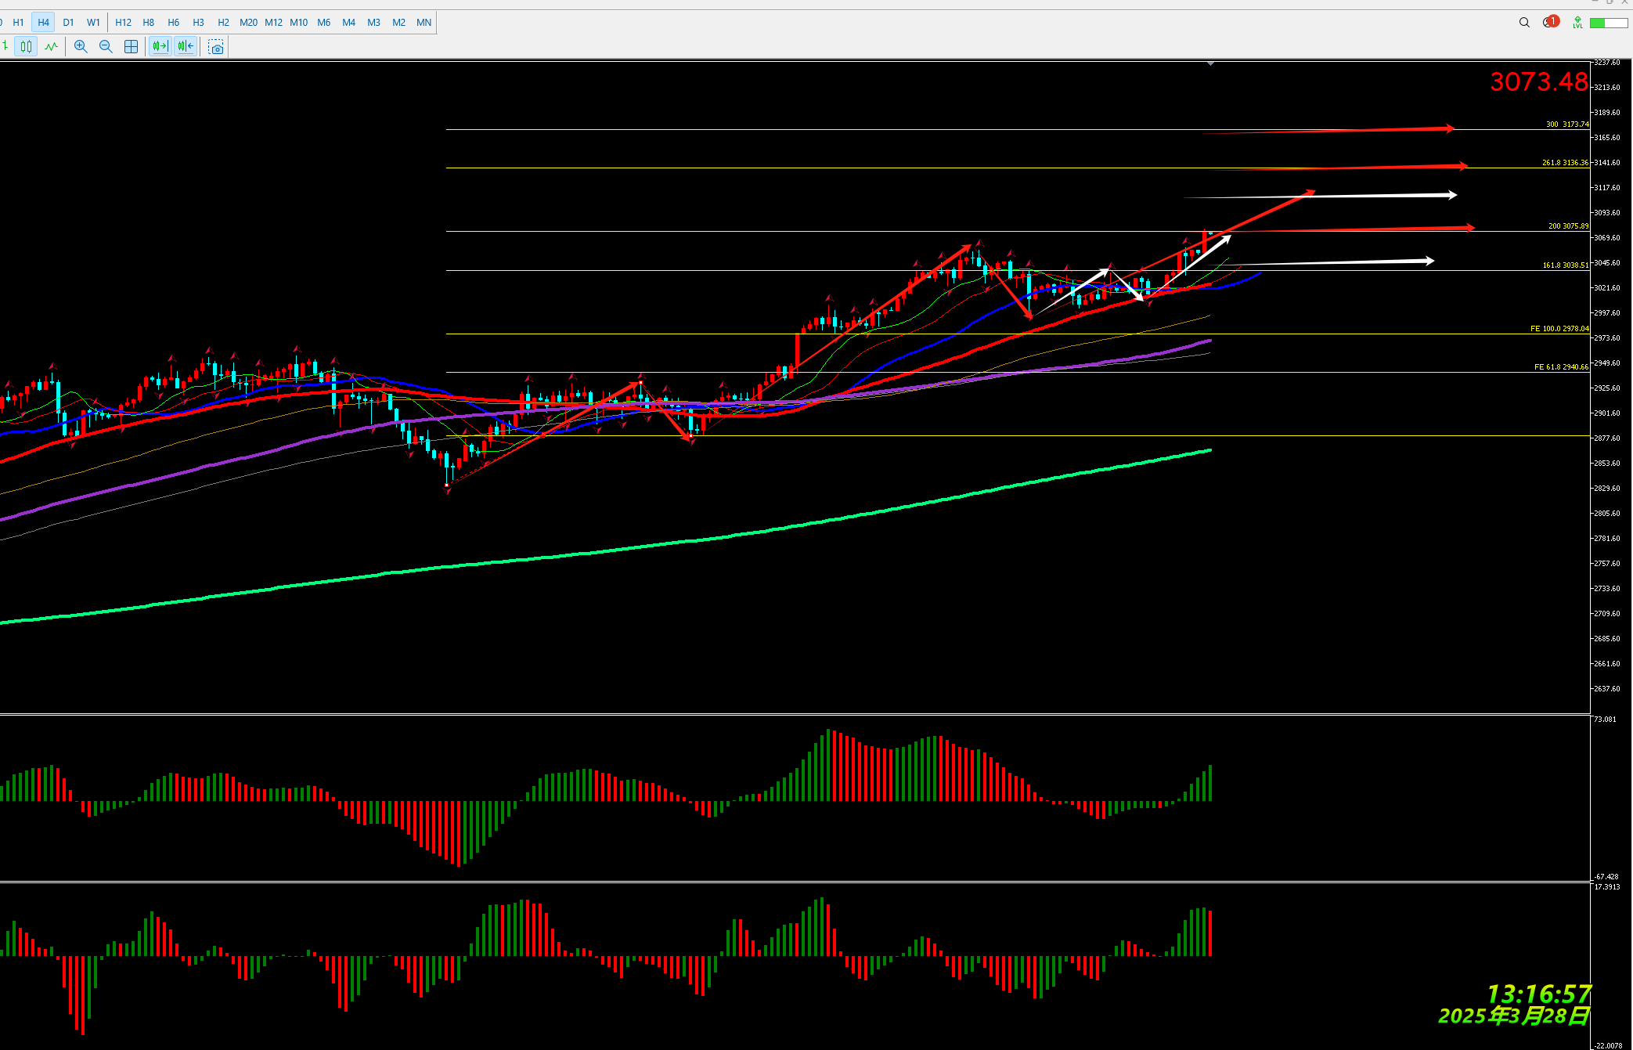The height and width of the screenshot is (1050, 1633).
Task: Toggle chart shift from right edge
Action: coord(186,47)
